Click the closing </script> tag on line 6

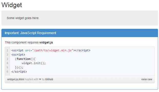pyautogui.click(x=19, y=72)
